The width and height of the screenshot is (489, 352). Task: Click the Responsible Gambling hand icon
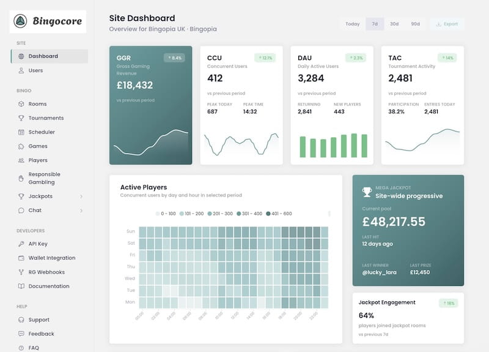click(x=21, y=178)
